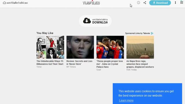Read 'The Unbelievable Ways 15 Billionaires' headline
This screenshot has height=104, width=185.
50,63
